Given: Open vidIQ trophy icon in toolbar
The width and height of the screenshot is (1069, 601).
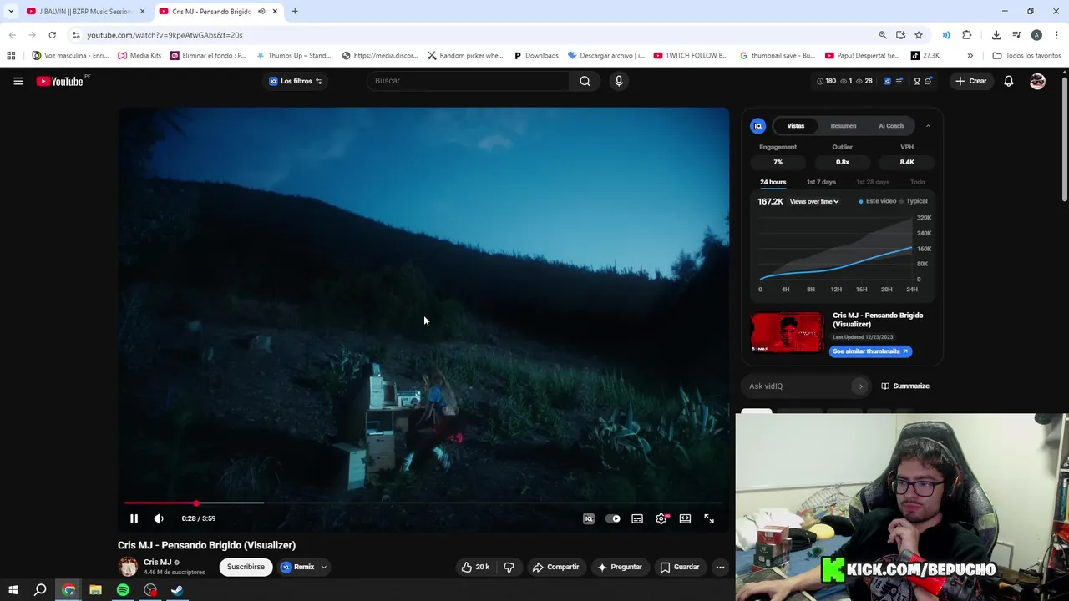Looking at the screenshot, I should [917, 81].
